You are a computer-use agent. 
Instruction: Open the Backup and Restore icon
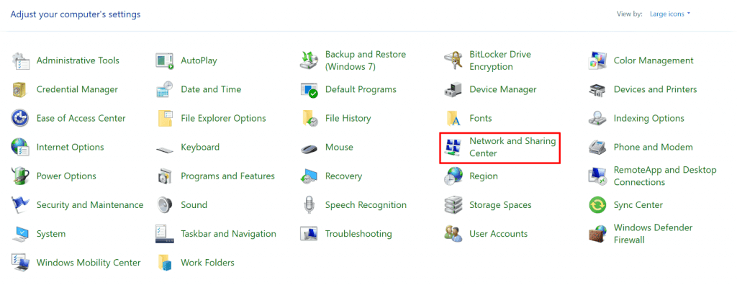tap(309, 60)
